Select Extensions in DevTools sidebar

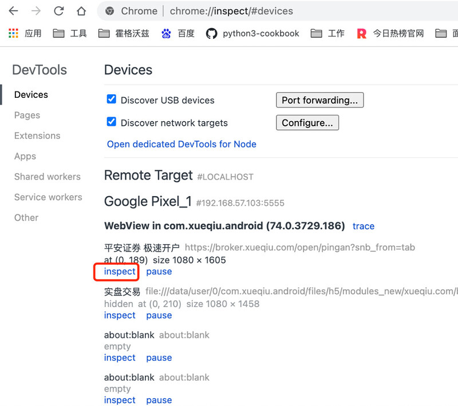(37, 136)
